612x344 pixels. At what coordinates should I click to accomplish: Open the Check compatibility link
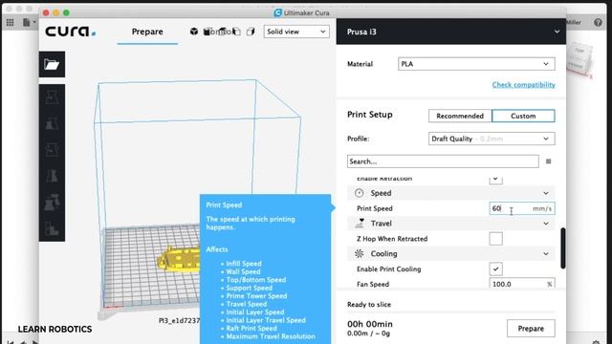pos(523,85)
